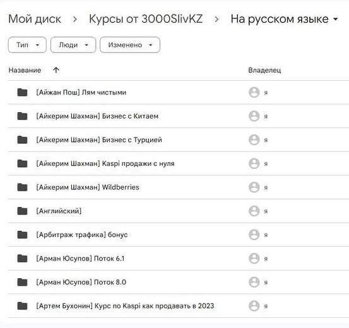Click owner avatar in Бизнес с Китаем row
This screenshot has height=328, width=349.
coord(254,116)
